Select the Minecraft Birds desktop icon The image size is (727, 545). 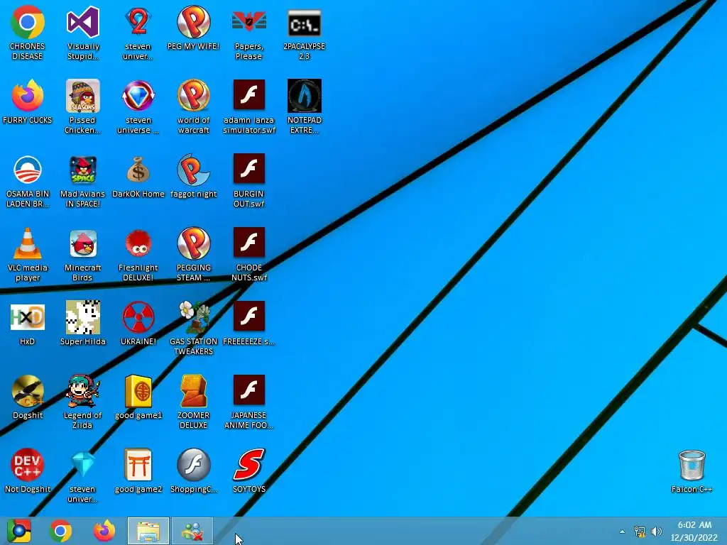coord(83,243)
